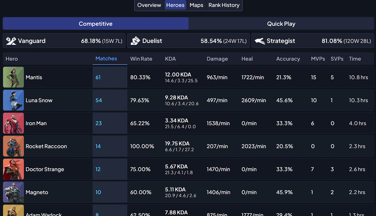Sort by Damage column header
The height and width of the screenshot is (216, 376).
pos(217,59)
